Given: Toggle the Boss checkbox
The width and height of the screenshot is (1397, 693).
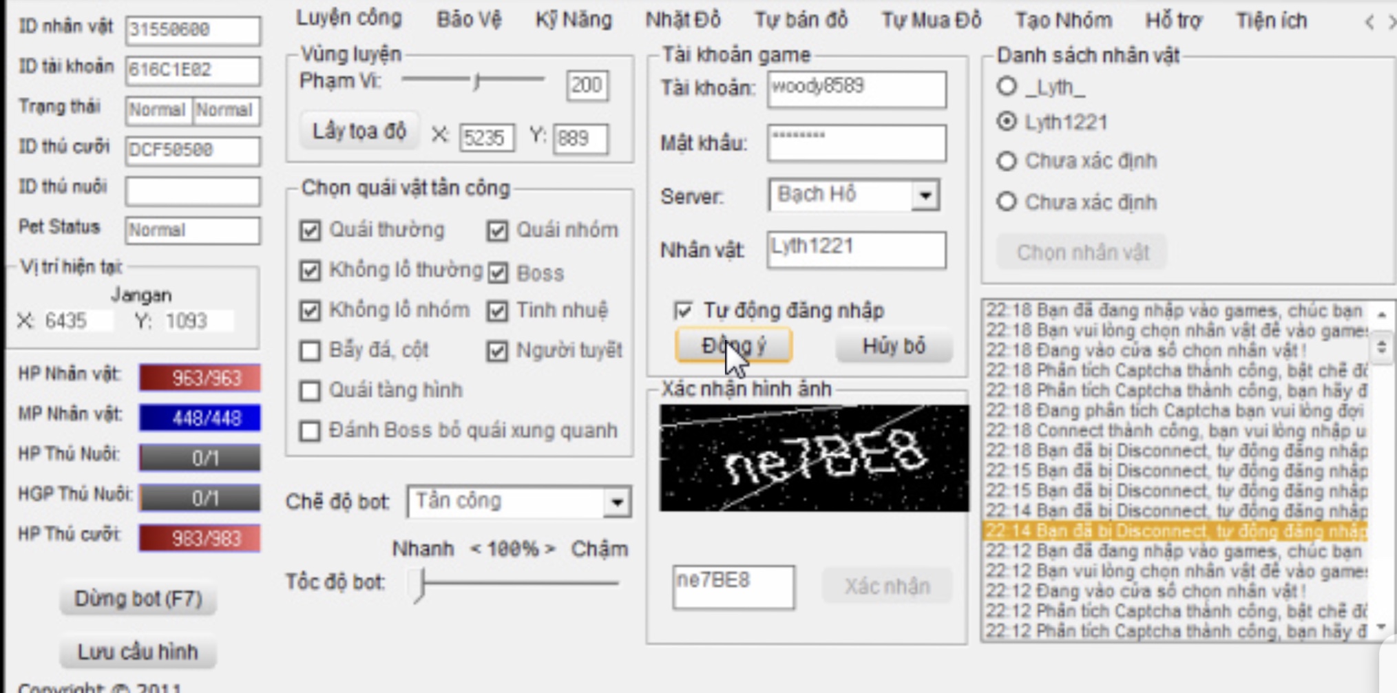Looking at the screenshot, I should click(x=497, y=273).
